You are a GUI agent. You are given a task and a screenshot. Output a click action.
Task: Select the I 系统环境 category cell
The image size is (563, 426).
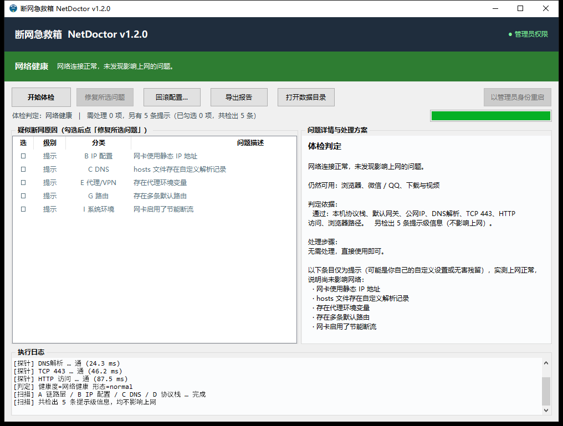click(99, 209)
